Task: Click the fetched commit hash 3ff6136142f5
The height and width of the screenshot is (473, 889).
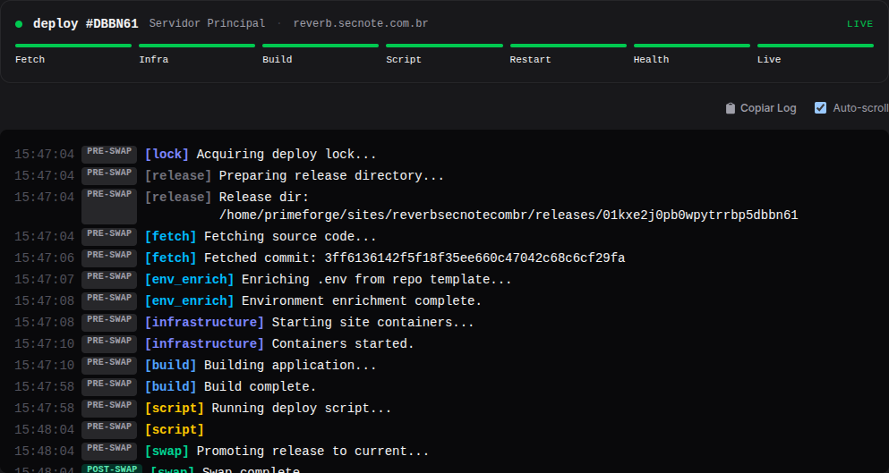Action: pos(474,258)
